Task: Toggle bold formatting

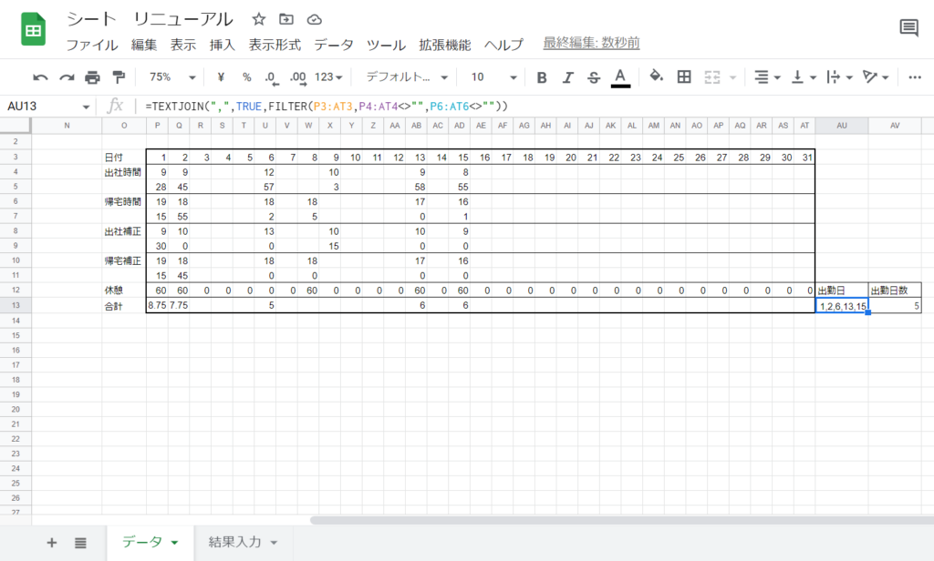Action: click(542, 77)
